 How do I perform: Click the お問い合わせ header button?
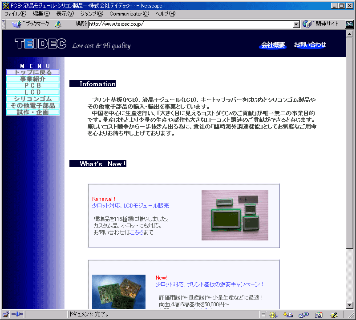coord(310,45)
